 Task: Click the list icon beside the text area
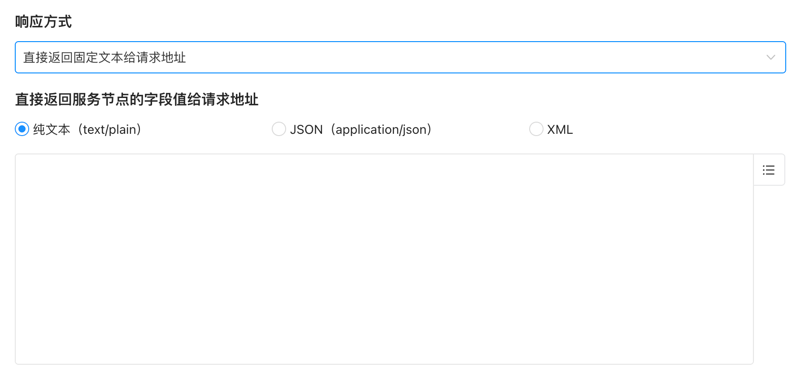[x=769, y=170]
